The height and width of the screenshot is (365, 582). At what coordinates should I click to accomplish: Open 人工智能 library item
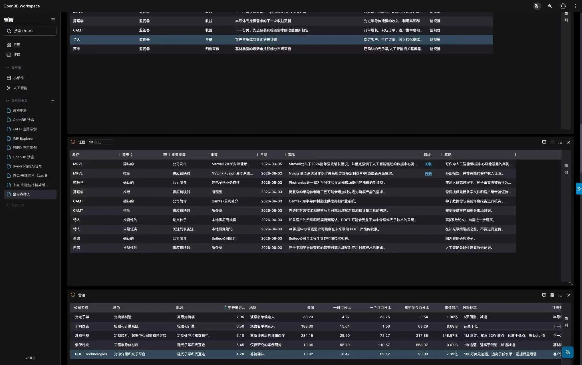(20, 88)
